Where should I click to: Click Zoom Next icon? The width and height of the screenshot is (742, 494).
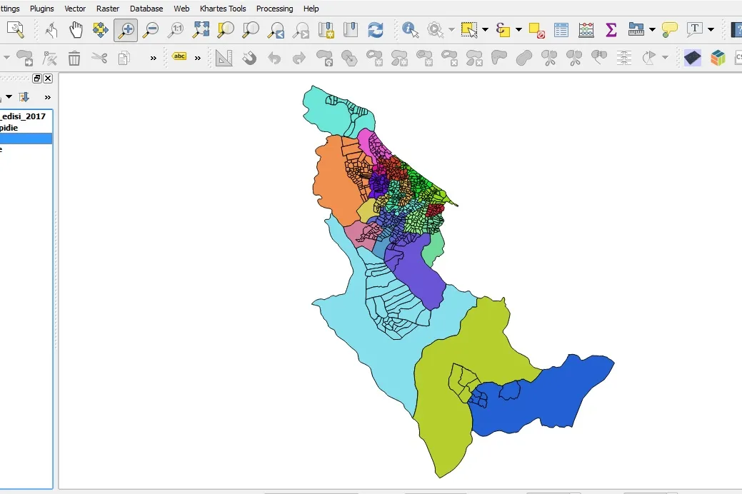301,30
